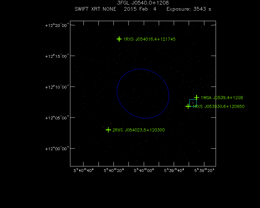Viewport: 260px width, 208px height.
Task: Click the declination label +12°15'00"
Action: (57, 56)
